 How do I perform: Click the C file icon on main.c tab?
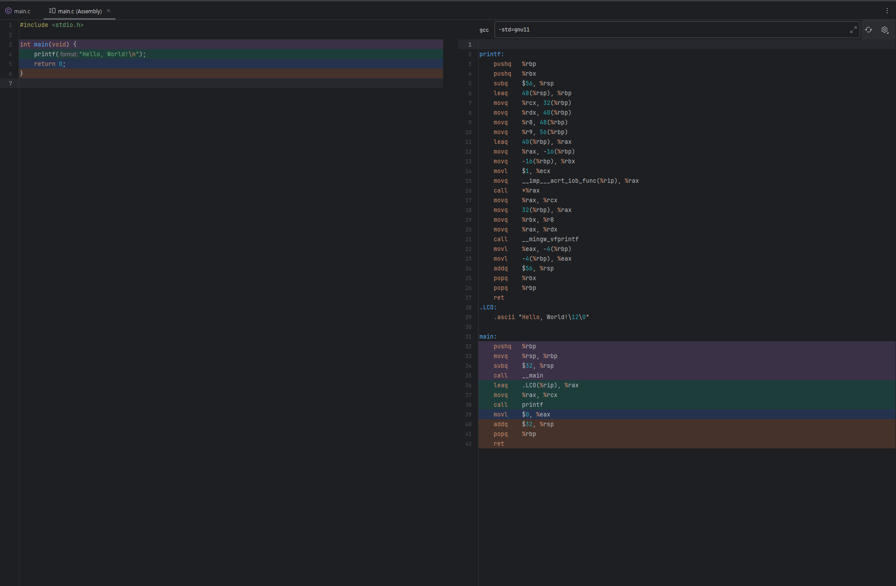pos(8,11)
